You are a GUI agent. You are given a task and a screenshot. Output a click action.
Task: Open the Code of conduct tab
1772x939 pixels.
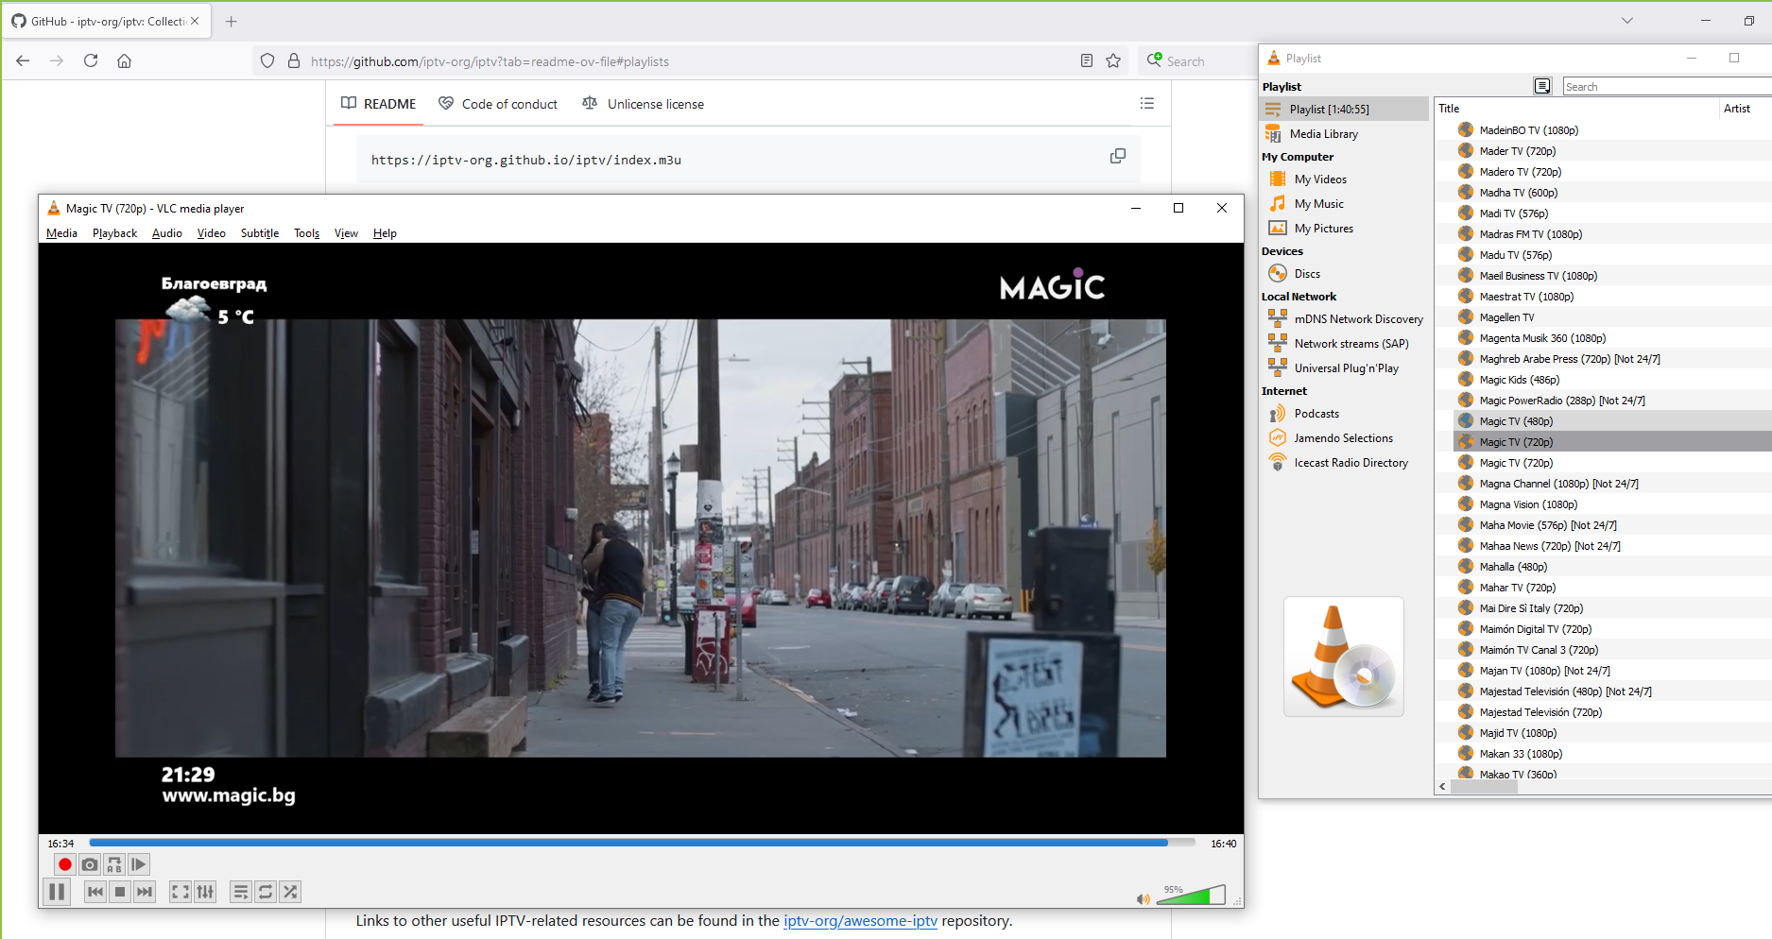click(498, 104)
